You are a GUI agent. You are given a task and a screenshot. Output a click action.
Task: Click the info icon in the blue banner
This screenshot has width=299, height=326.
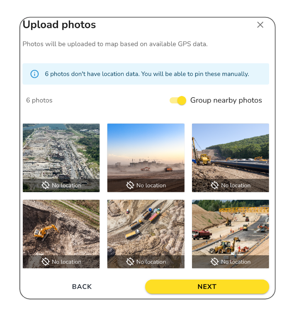pyautogui.click(x=34, y=74)
